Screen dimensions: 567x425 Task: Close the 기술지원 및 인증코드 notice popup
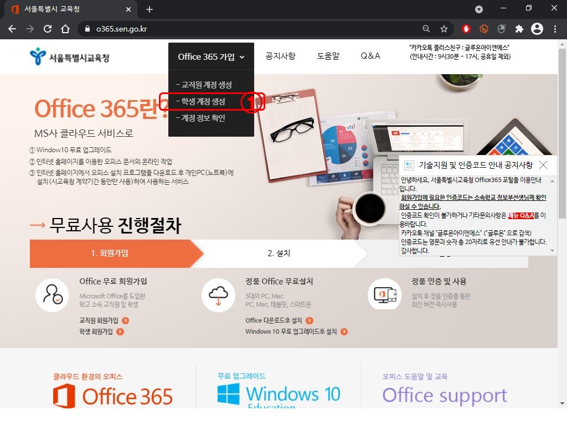[x=543, y=165]
